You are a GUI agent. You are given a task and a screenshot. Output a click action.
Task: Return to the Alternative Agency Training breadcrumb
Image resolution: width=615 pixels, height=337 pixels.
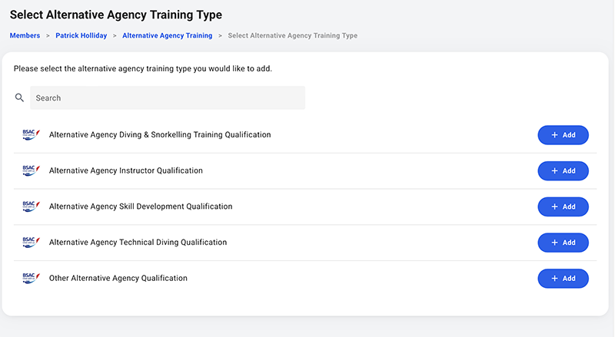(167, 35)
